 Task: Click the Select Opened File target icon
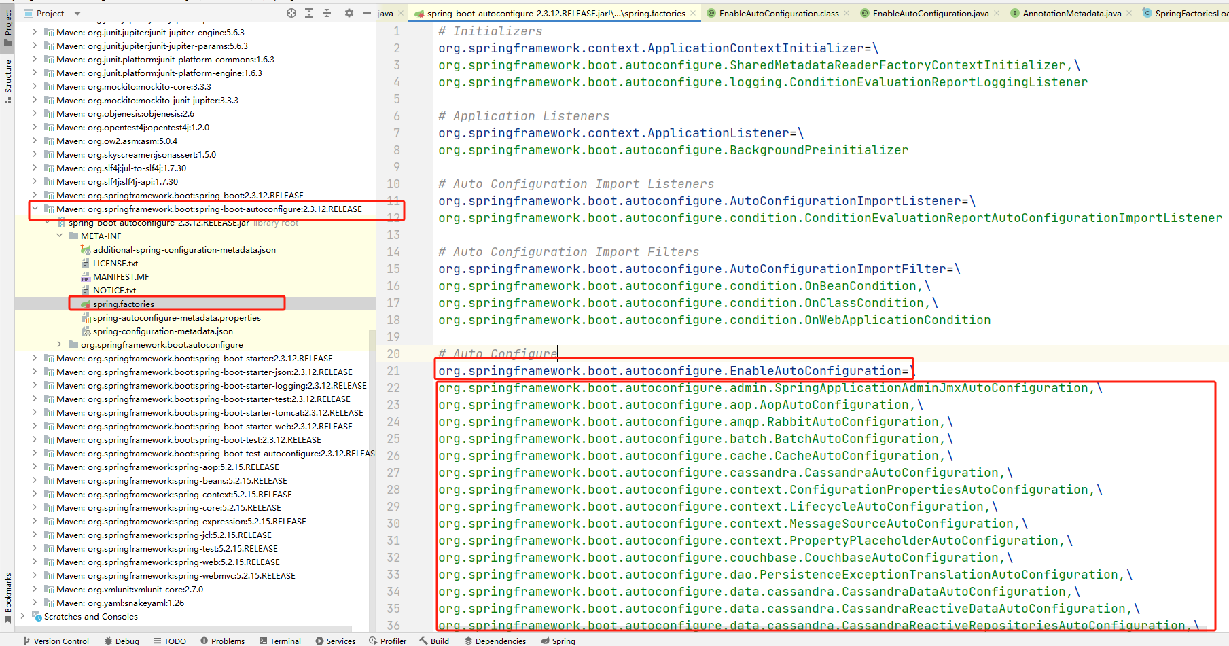pyautogui.click(x=291, y=13)
